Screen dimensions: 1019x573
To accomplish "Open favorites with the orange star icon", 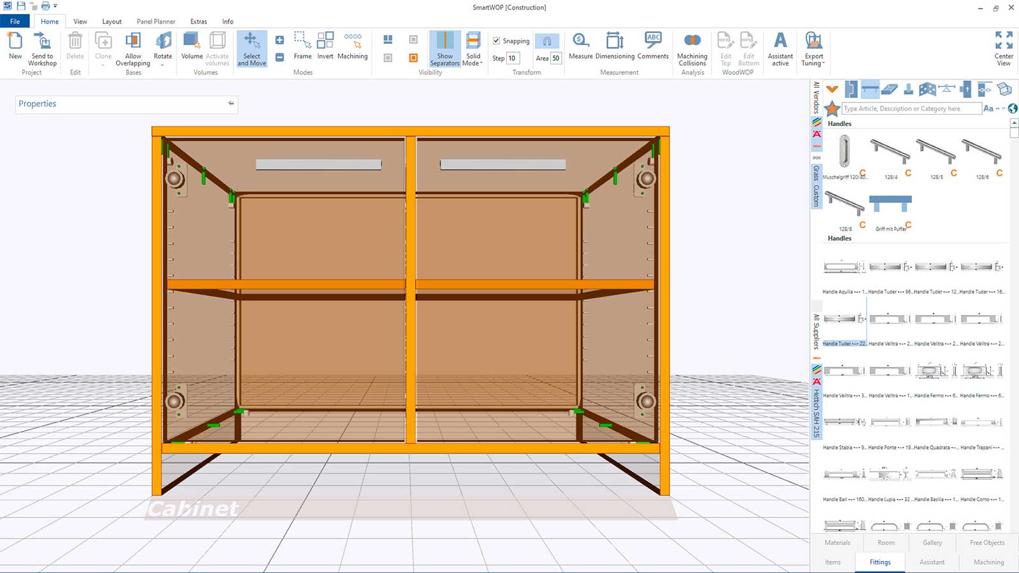I will (832, 109).
